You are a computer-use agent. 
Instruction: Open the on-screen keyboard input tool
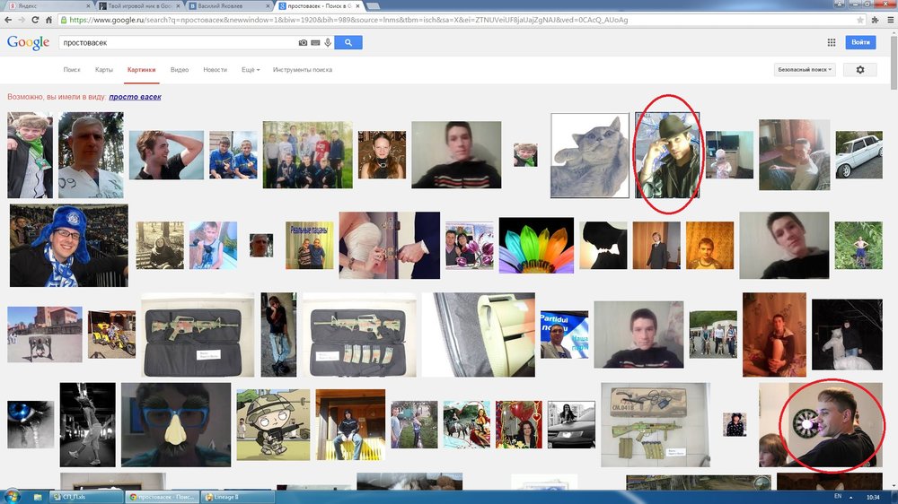[x=315, y=42]
